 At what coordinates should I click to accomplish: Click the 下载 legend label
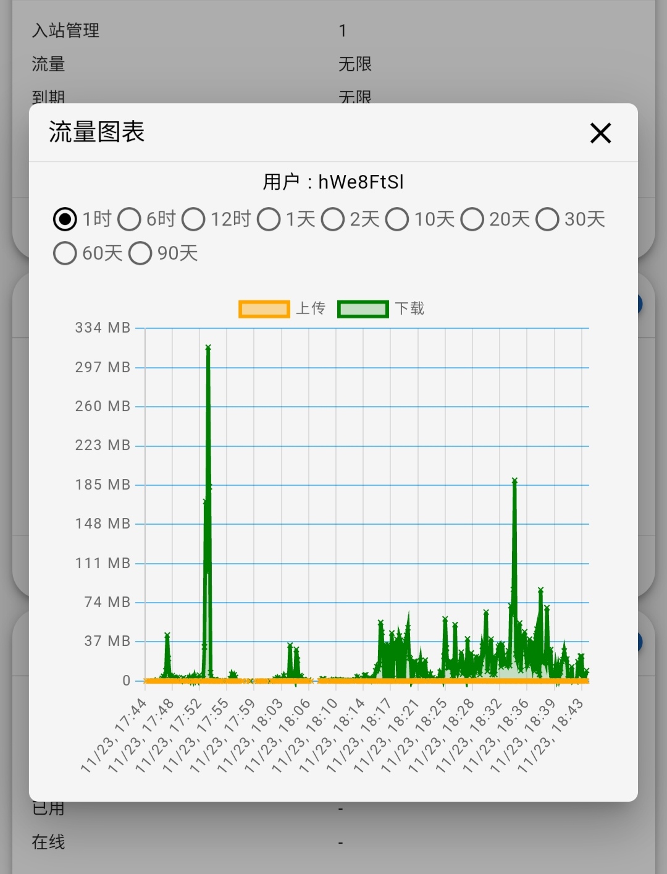[409, 308]
